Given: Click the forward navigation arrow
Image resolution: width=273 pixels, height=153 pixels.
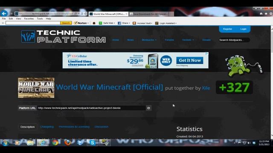Looking at the screenshot, I should coord(12,14).
